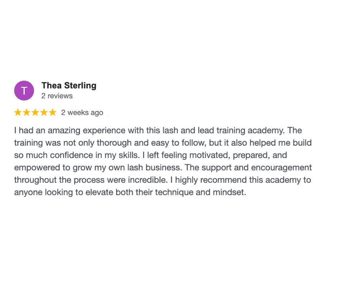Click the first yellow rating star

pyautogui.click(x=18, y=113)
